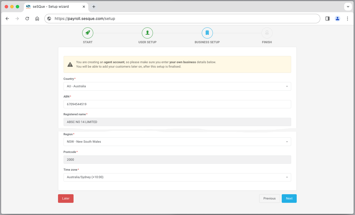
Task: Open the Time zone dropdown
Action: (177, 177)
